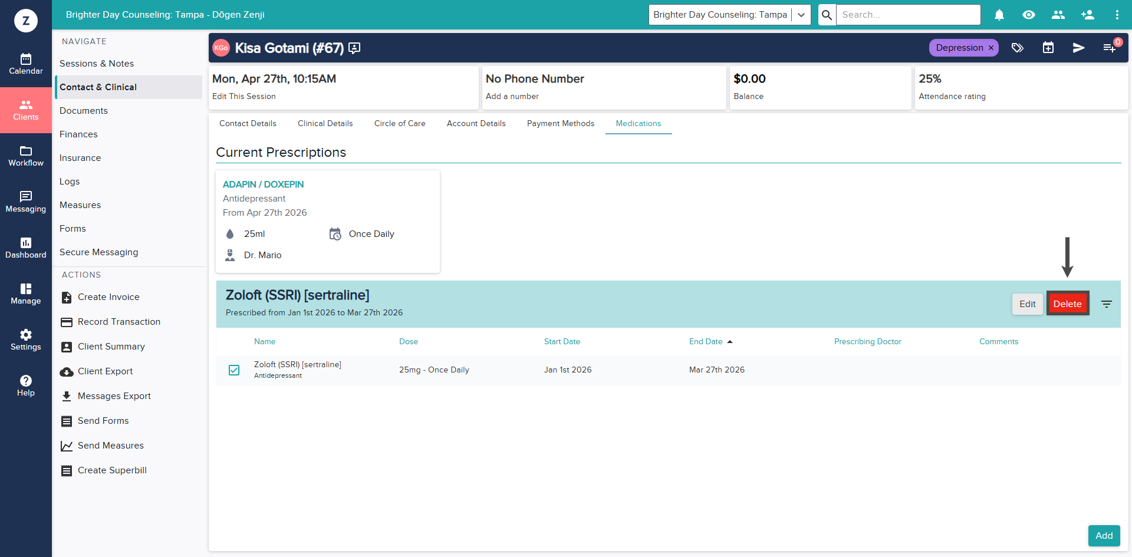1132x557 pixels.
Task: Switch to Payment Methods tab
Action: coord(561,124)
